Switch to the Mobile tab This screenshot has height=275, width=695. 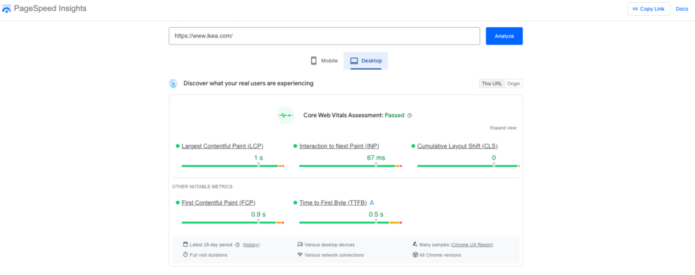(x=324, y=61)
